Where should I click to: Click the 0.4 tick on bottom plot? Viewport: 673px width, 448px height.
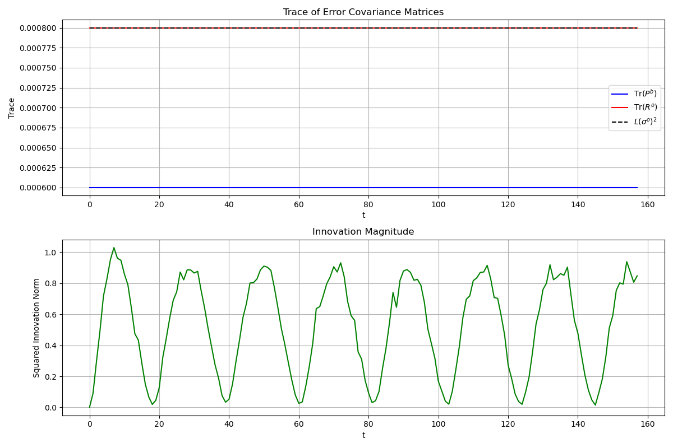tap(52, 346)
